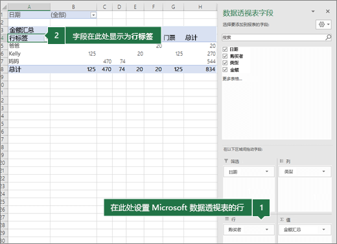Select the value 74 in 妈妈 row
The height and width of the screenshot is (244, 337).
119,61
